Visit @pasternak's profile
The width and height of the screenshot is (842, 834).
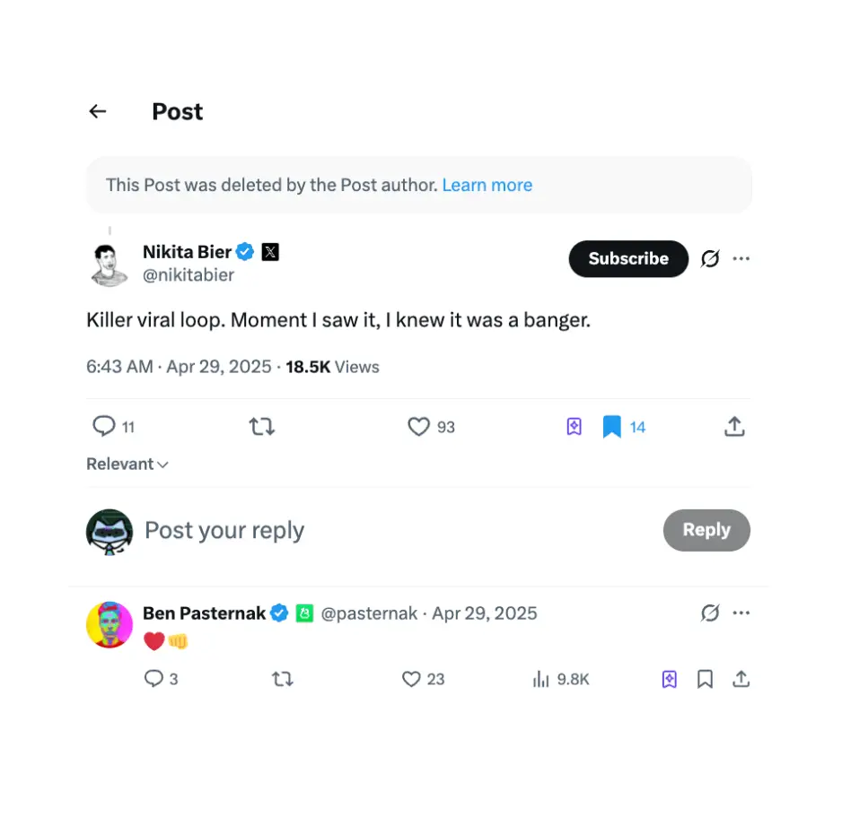370,613
